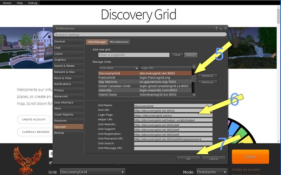281x175 pixels.
Task: Open the Backup preferences section
Action: point(68,133)
